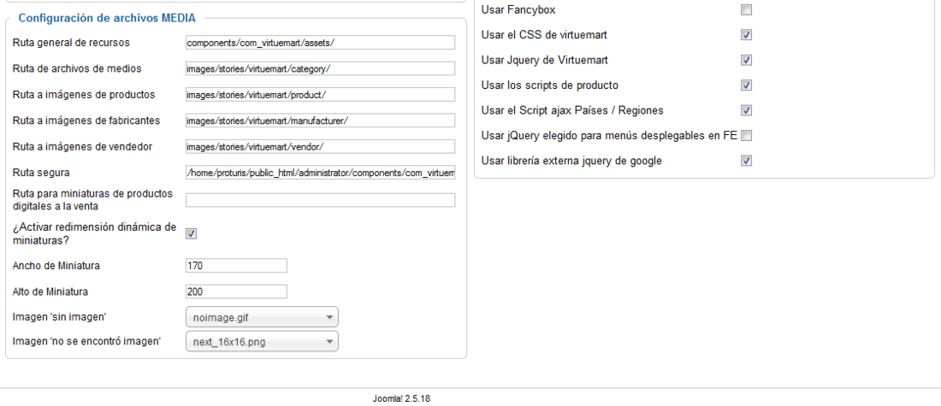This screenshot has width=941, height=406.
Task: Toggle Usar librería externa jquery de google
Action: click(747, 161)
